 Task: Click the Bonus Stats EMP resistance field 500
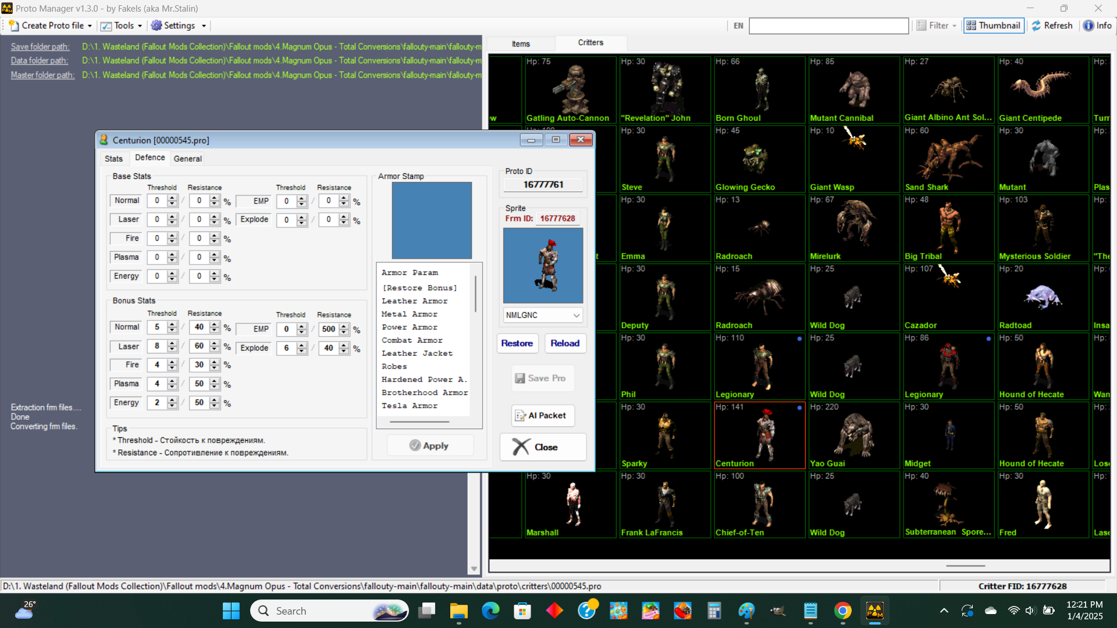coord(329,329)
